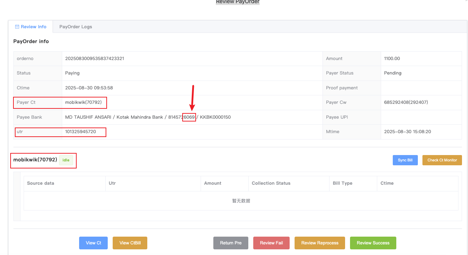This screenshot has width=468, height=255.
Task: Click the Payee Bank account details text
Action: 148,117
